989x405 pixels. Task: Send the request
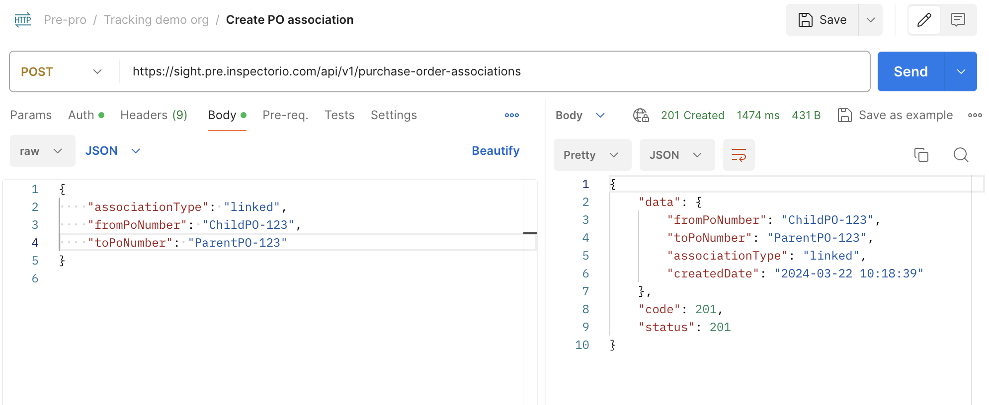point(910,71)
